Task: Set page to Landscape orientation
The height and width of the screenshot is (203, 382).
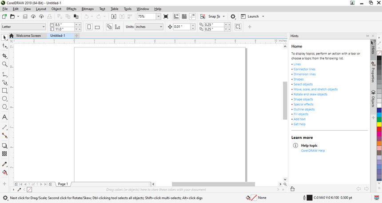Action: (x=97, y=27)
